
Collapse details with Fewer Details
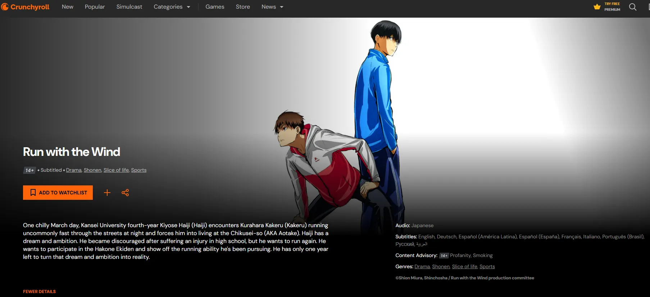(x=39, y=292)
